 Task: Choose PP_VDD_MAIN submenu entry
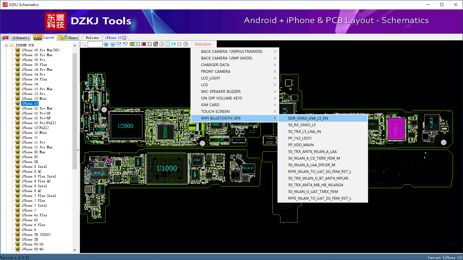pyautogui.click(x=323, y=145)
